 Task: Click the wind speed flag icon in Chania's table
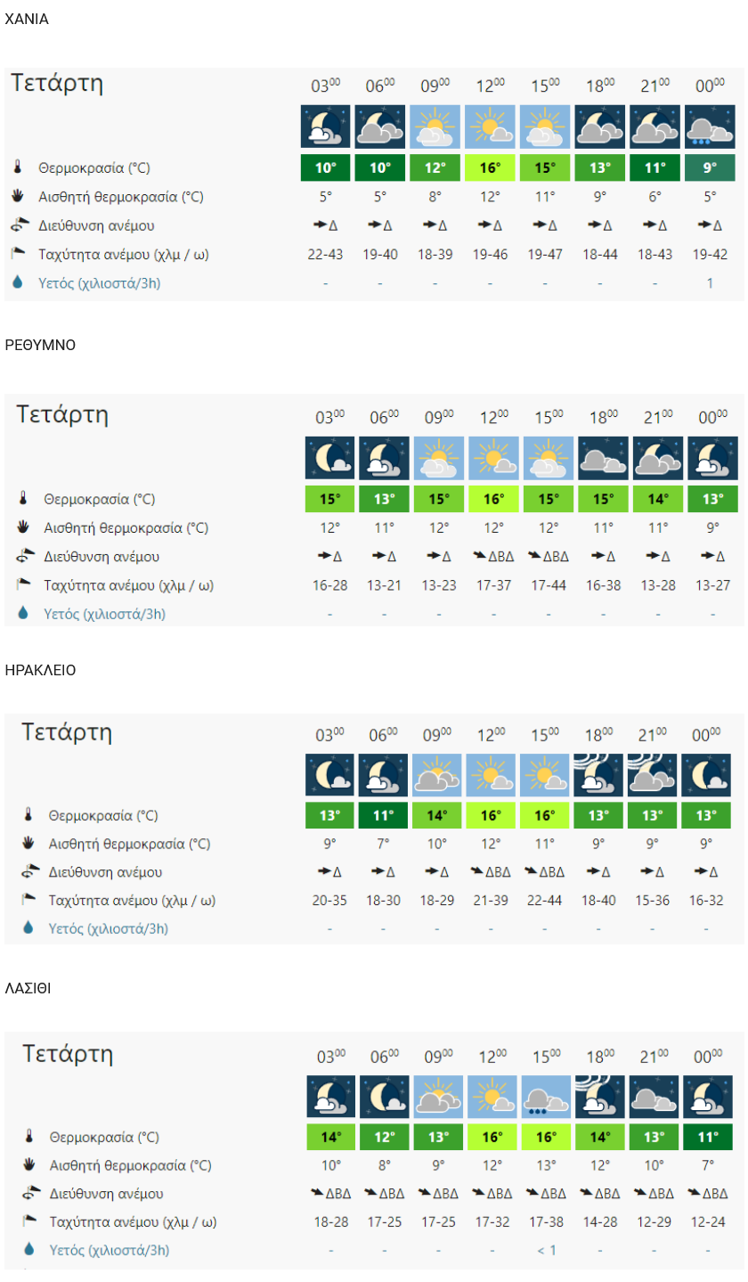18,254
